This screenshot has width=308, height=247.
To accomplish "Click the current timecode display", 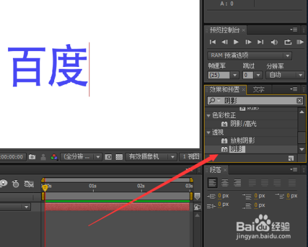I will (12, 157).
